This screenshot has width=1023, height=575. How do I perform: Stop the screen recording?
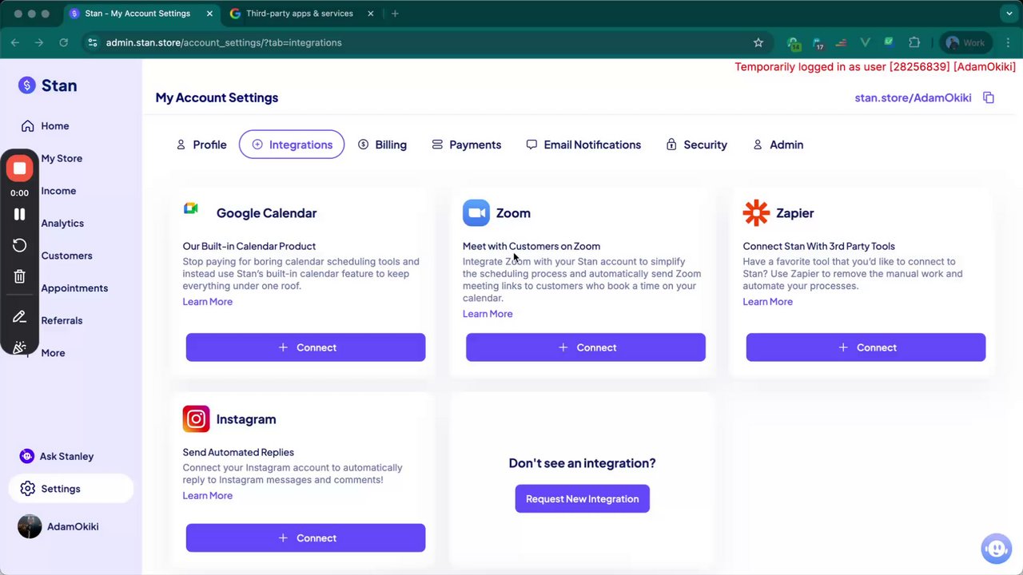19,169
